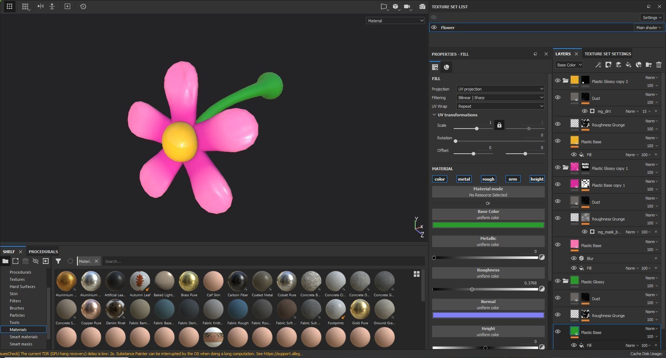666x358 pixels.
Task: Toggle visibility of Plastic Glossy copy 1 folder
Action: (x=558, y=168)
